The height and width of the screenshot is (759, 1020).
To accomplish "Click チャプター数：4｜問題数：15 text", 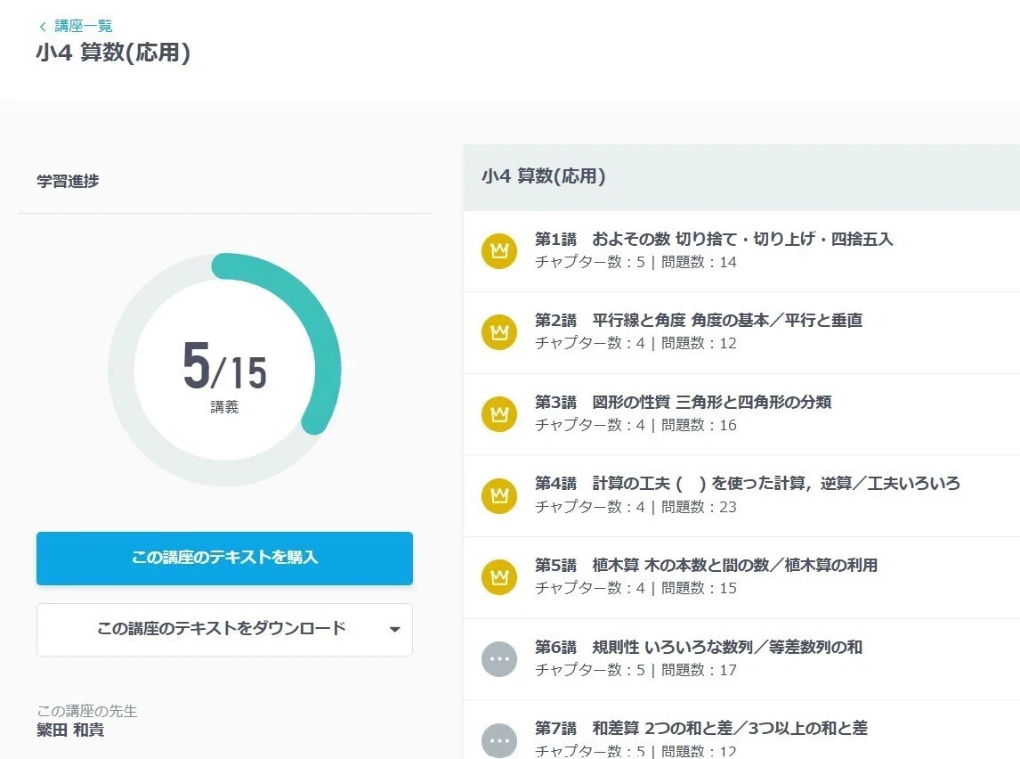I will click(635, 589).
